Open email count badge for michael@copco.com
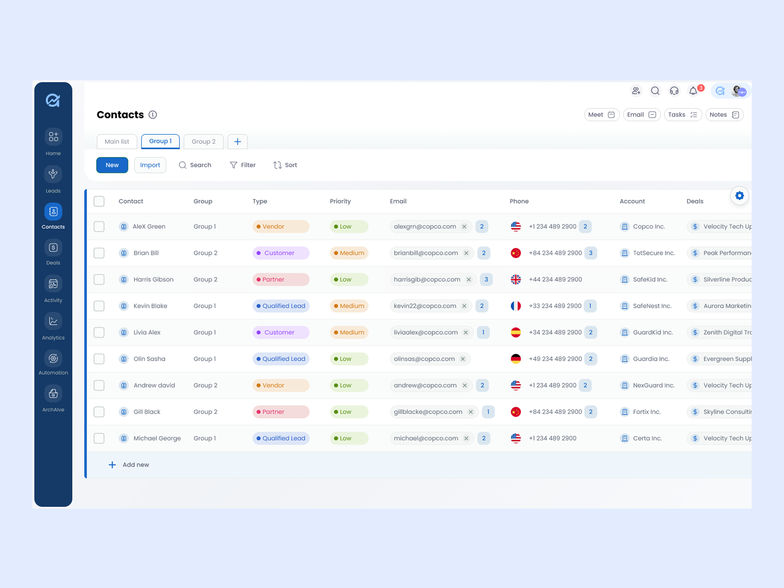784x588 pixels. point(484,438)
